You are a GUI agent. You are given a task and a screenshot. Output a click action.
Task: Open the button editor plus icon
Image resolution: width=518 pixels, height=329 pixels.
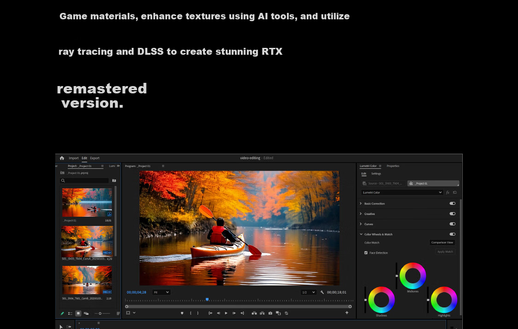[347, 313]
